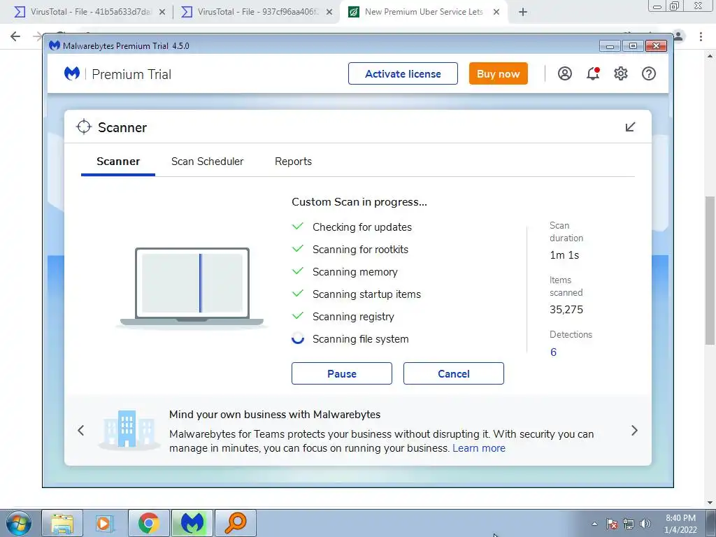Click the Scanning for rootkits text
Image resolution: width=716 pixels, height=537 pixels.
pos(360,250)
